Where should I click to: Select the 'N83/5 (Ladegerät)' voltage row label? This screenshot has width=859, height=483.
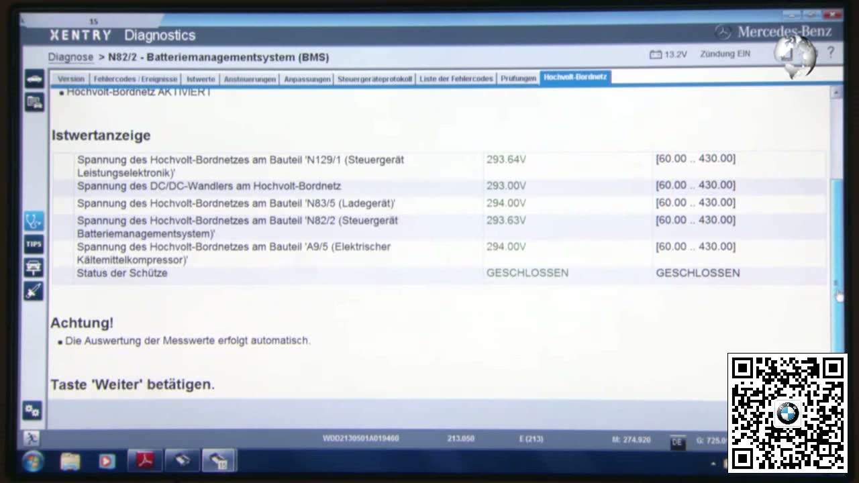point(236,203)
